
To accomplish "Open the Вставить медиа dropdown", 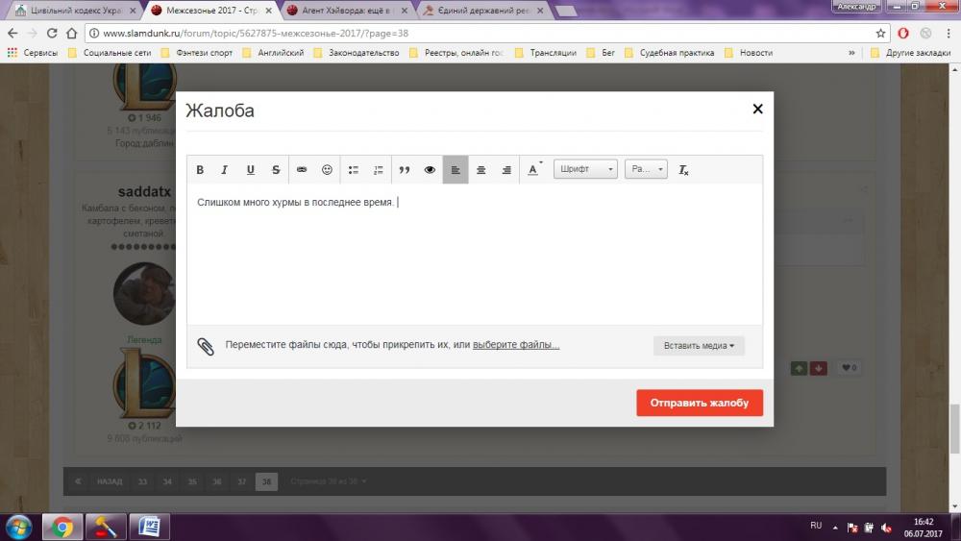I will click(699, 346).
